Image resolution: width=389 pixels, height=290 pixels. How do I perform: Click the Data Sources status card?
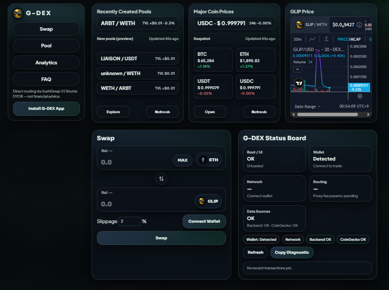click(x=274, y=218)
